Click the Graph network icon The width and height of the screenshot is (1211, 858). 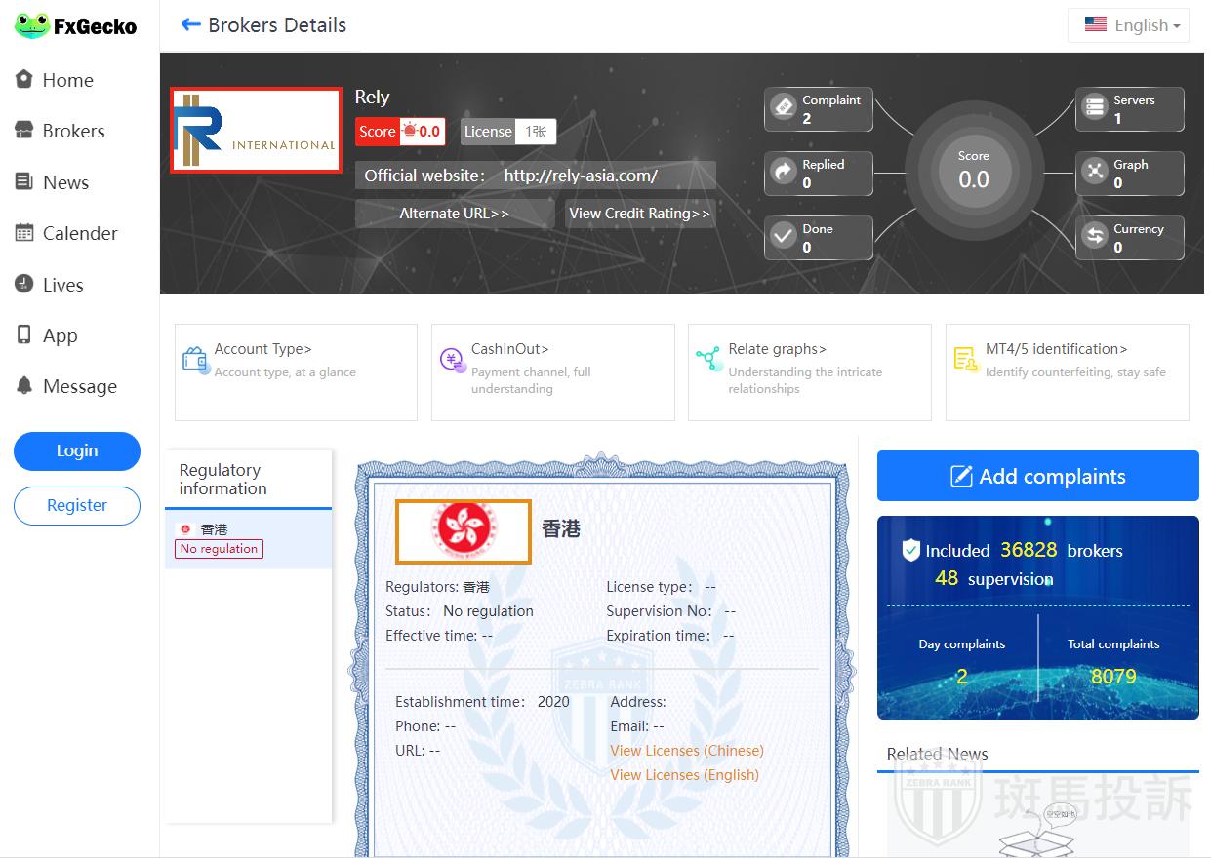click(x=1095, y=172)
